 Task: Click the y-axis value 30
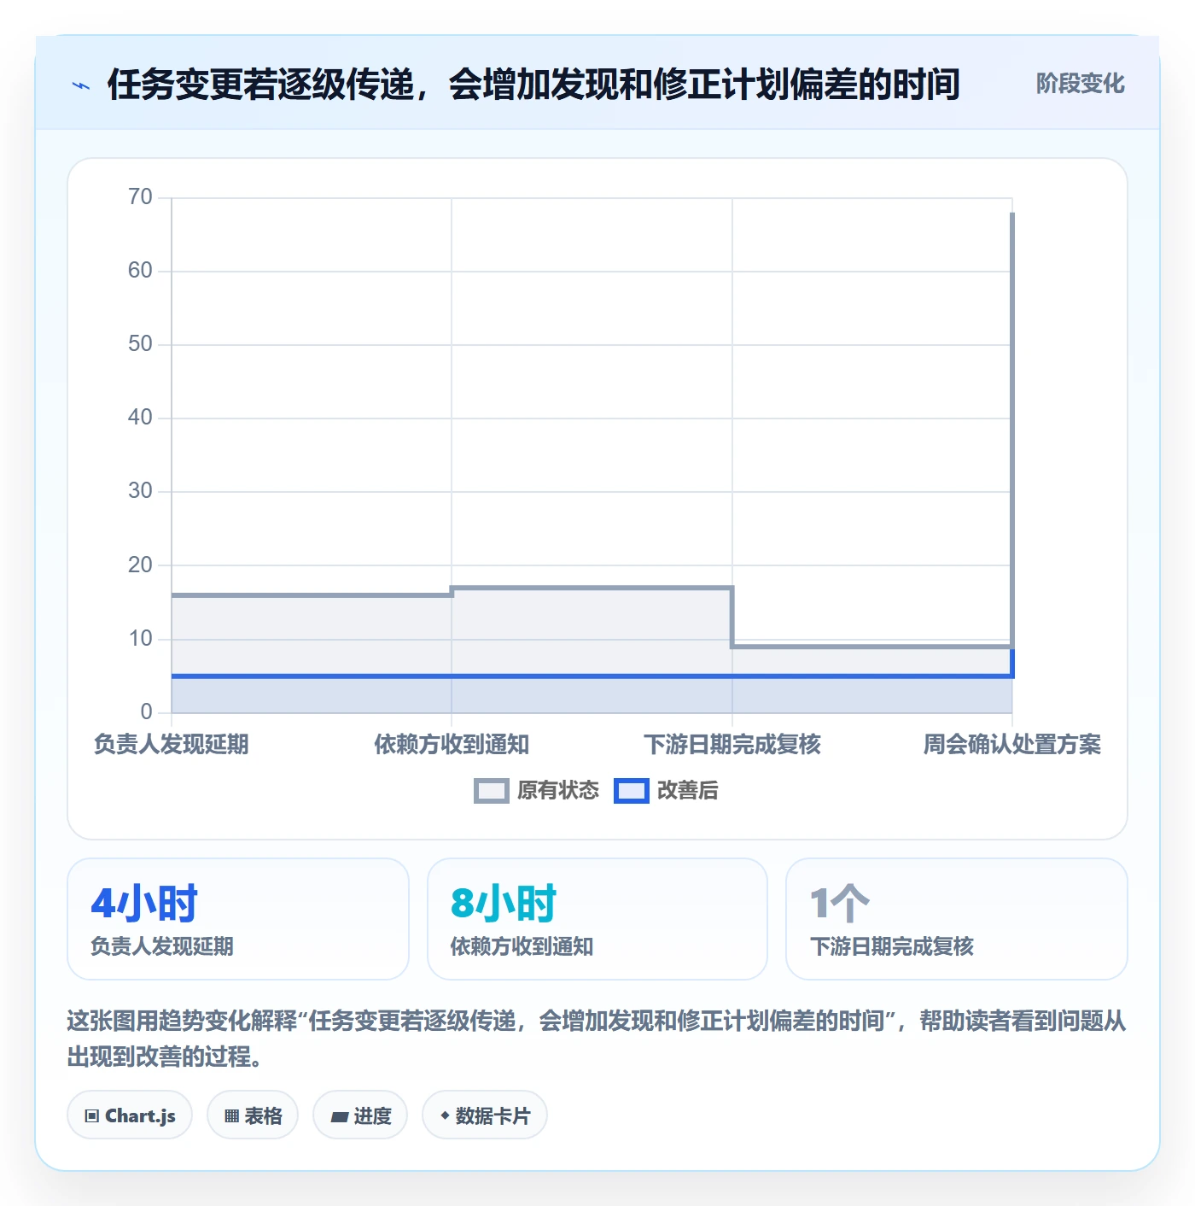[140, 491]
